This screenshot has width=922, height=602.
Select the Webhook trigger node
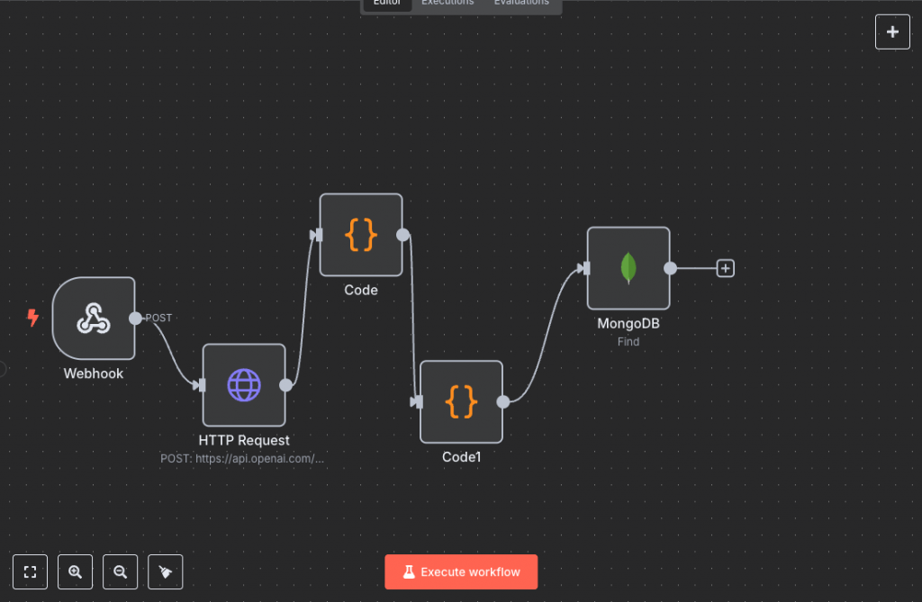pyautogui.click(x=94, y=319)
